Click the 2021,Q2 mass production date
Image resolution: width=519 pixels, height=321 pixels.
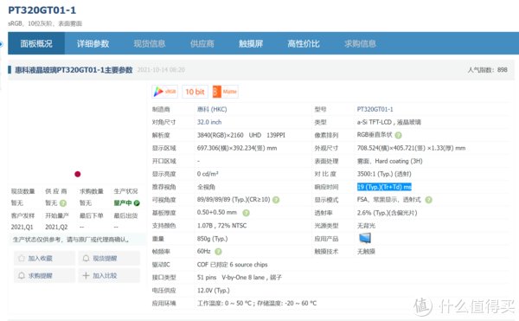click(x=56, y=227)
